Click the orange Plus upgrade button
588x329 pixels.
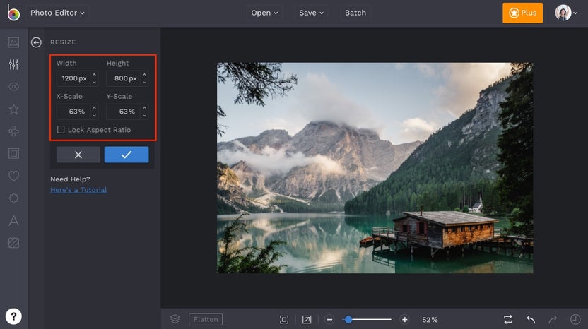point(522,13)
